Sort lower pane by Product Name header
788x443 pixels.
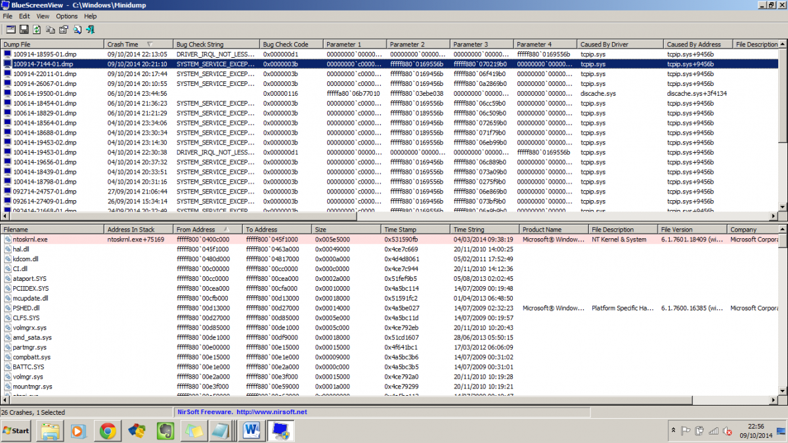[554, 230]
